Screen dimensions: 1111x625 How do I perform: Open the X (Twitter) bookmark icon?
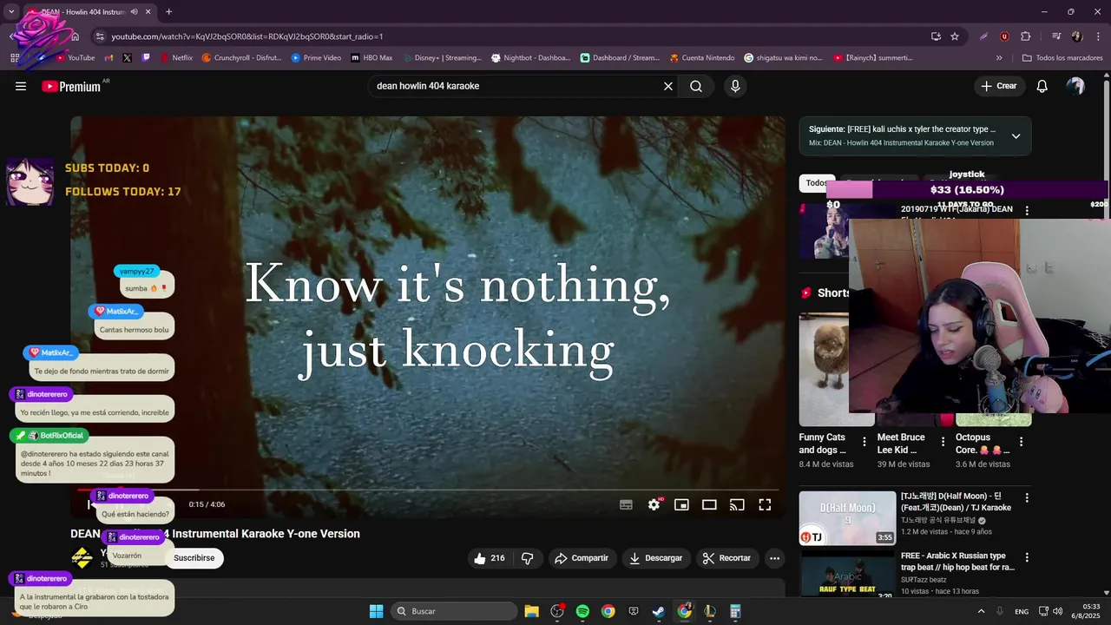(127, 58)
